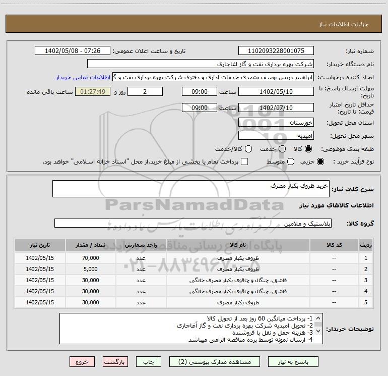Click the 1402/05/10 deadline date field

coord(276,91)
